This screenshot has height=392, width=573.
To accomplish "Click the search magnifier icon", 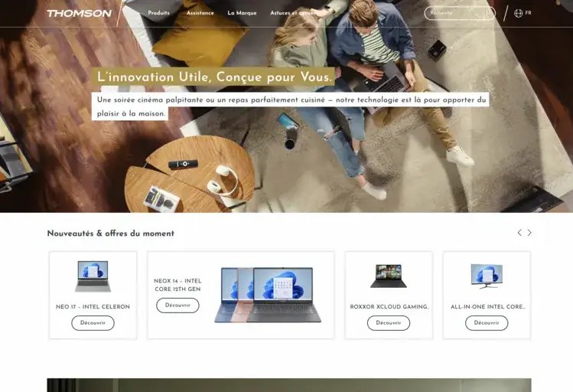I will [x=488, y=13].
